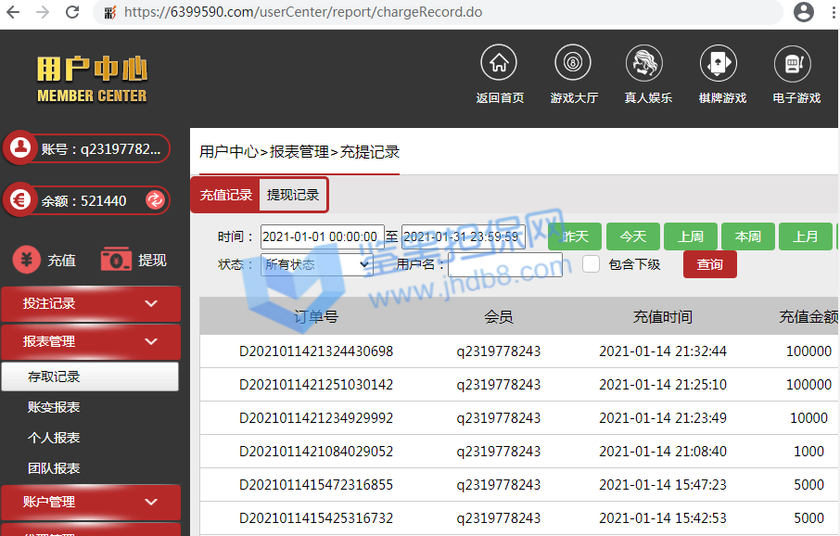
Task: Click the 提现 withdraw cash icon
Action: tap(116, 260)
